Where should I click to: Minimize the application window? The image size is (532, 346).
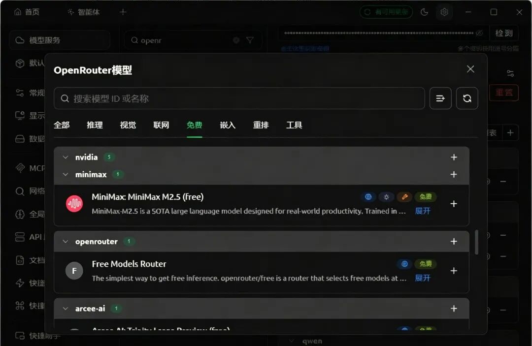tap(468, 12)
